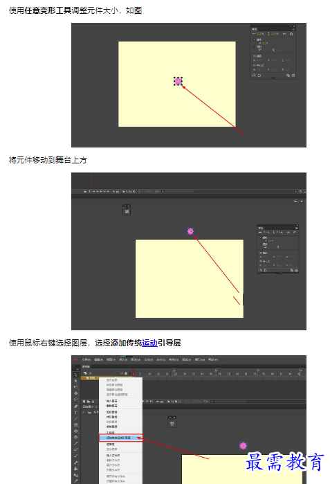This screenshot has width=330, height=484.
Task: Click the flower symbol in third screenshot
Action: click(243, 446)
